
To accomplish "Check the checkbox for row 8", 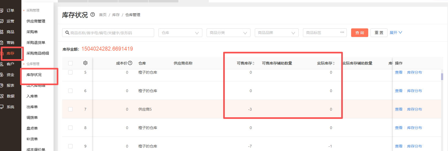I will pos(70,128).
